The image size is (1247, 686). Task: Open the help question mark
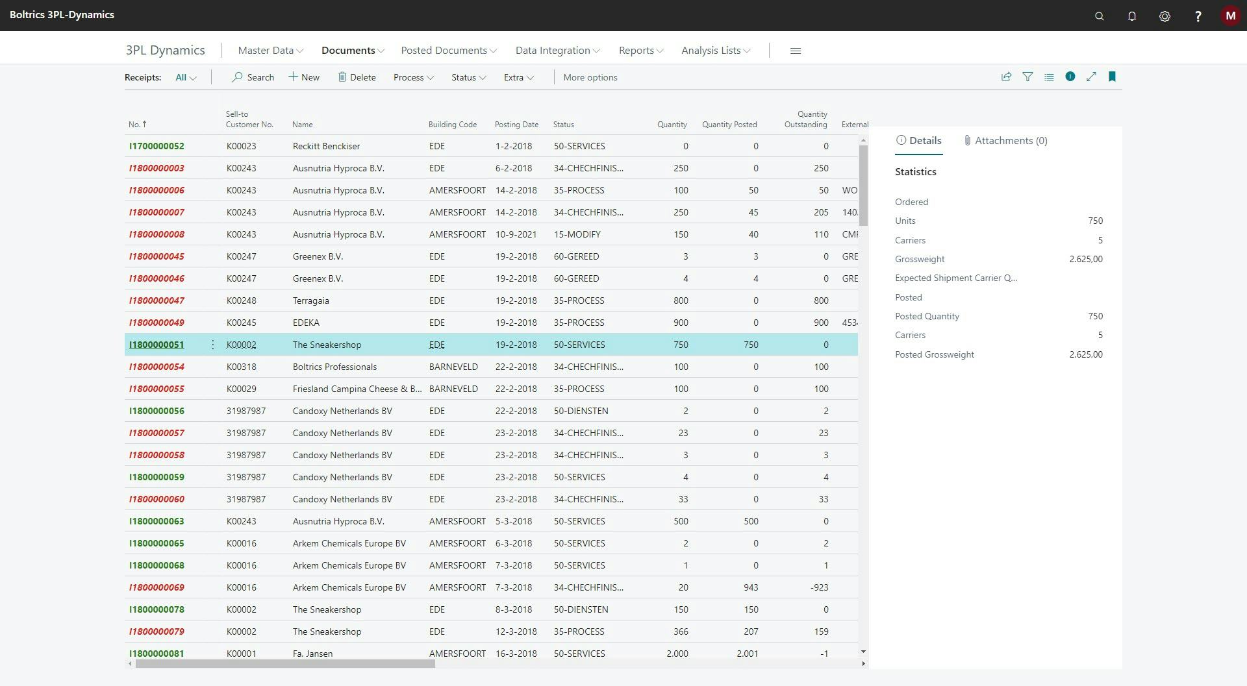point(1198,16)
